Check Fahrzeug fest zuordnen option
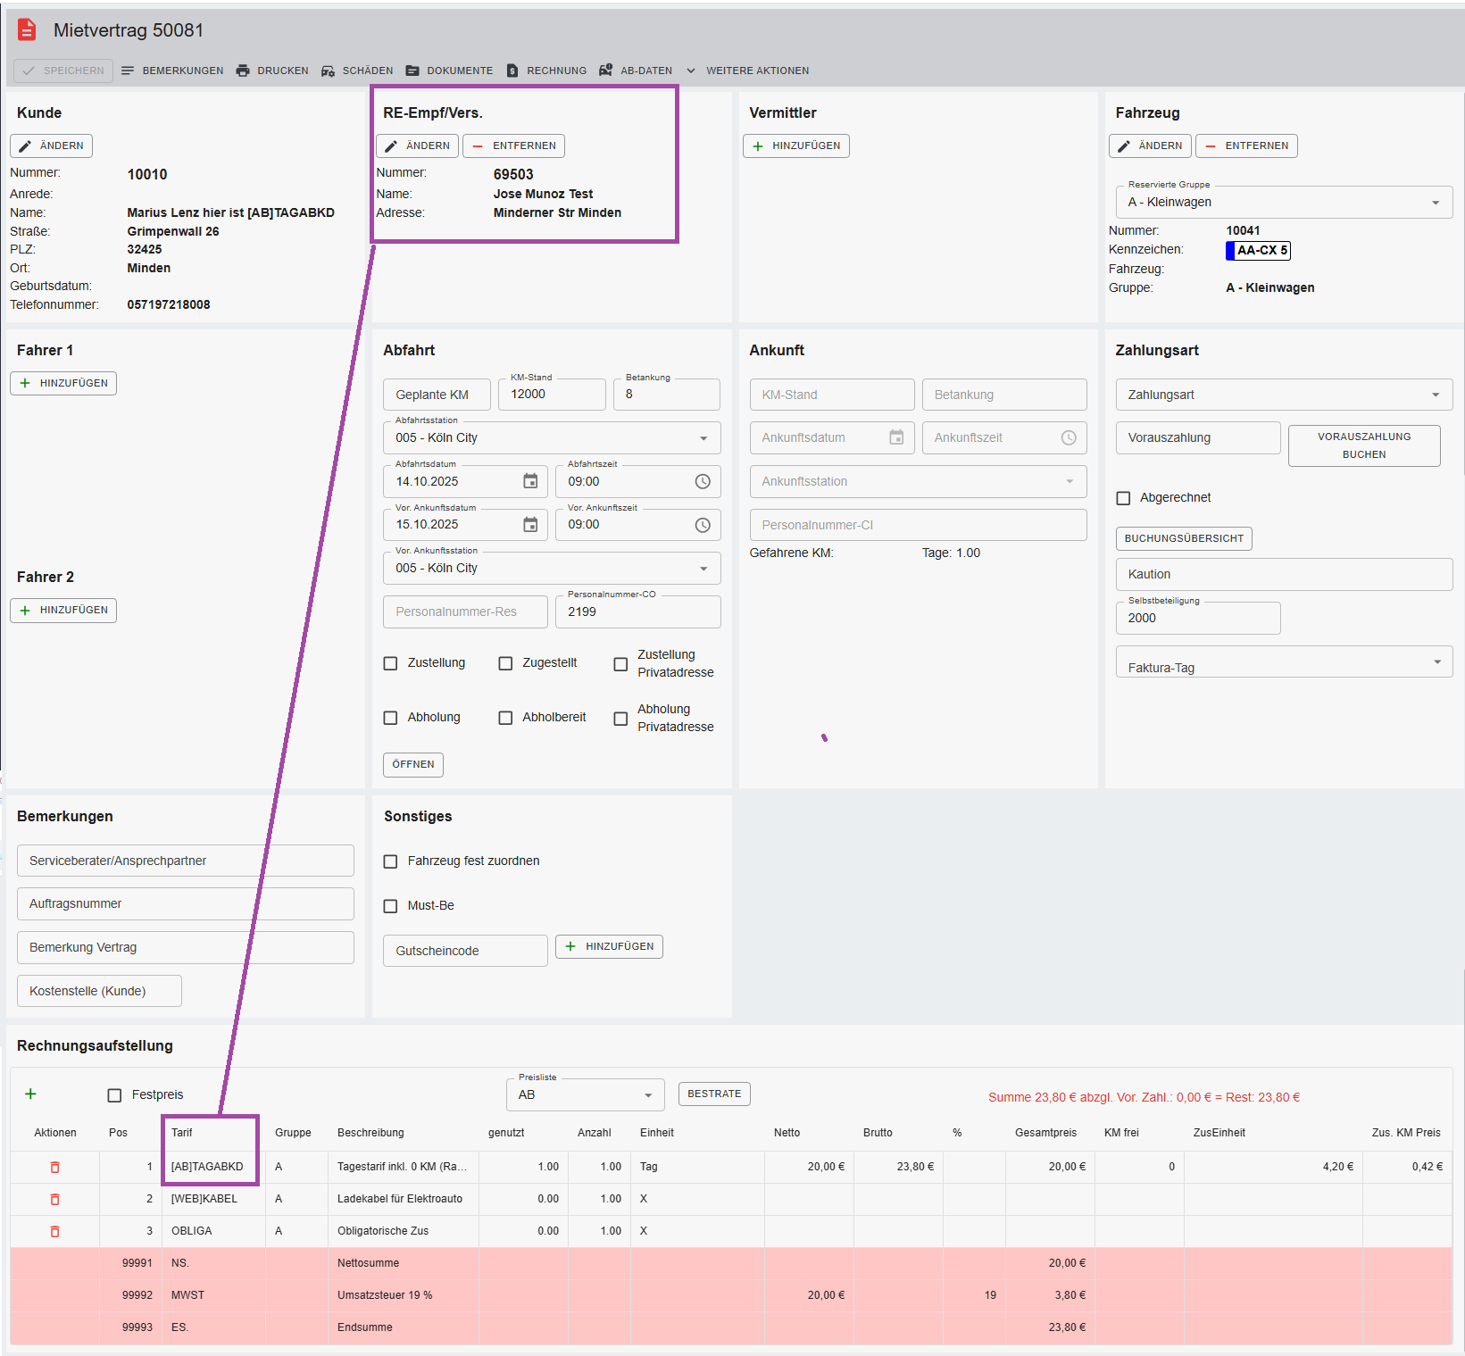This screenshot has height=1356, width=1465. (x=390, y=861)
